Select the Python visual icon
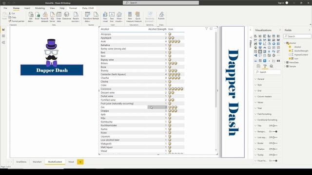This screenshot has width=312, height=175. [x=274, y=52]
